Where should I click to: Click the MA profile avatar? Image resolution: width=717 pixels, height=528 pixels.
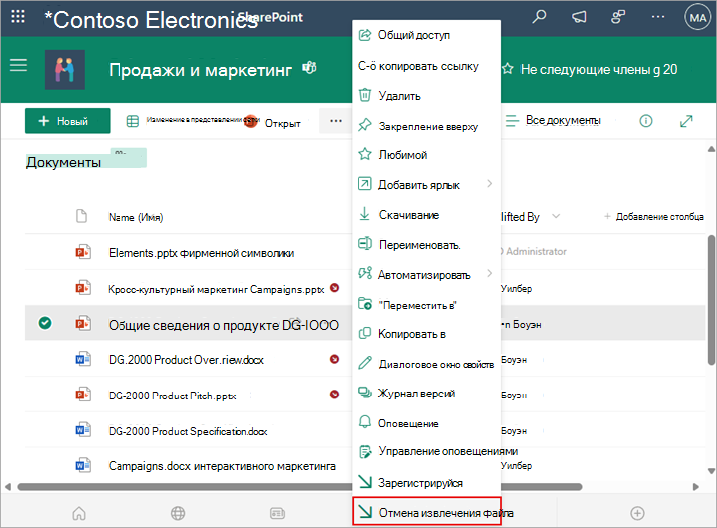click(x=697, y=17)
